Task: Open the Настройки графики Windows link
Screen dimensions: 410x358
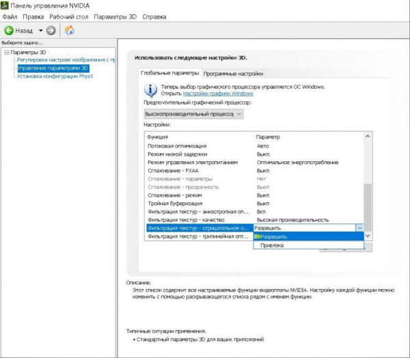Action: coord(218,94)
